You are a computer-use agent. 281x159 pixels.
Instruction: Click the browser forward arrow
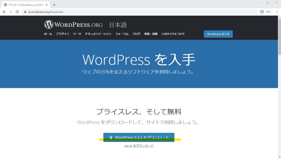[x=11, y=12]
